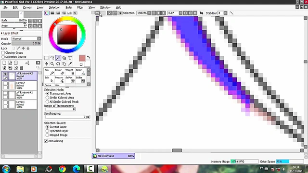
Task: Show the color wheel panel
Action: [x=47, y=13]
